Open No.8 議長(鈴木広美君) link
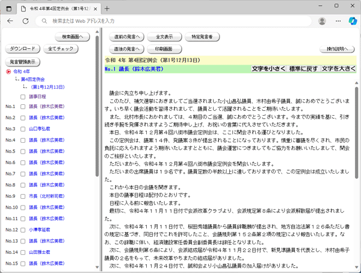Viewport: 361px width, 273px height. click(x=47, y=185)
